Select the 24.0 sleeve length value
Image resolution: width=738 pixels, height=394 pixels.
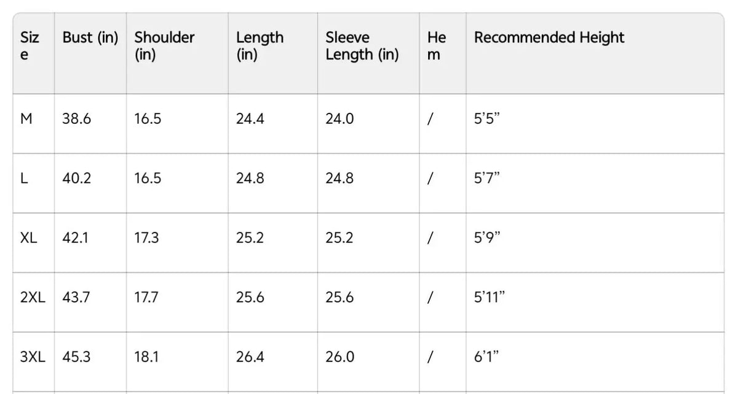[x=339, y=119]
